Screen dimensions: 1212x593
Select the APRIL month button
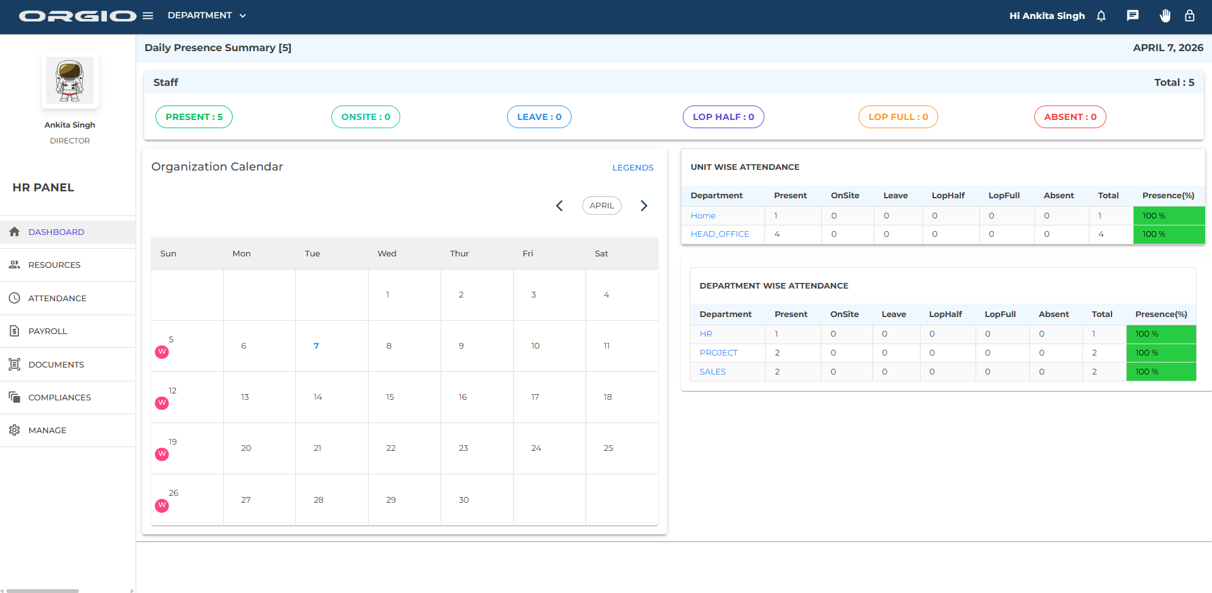[x=601, y=206]
